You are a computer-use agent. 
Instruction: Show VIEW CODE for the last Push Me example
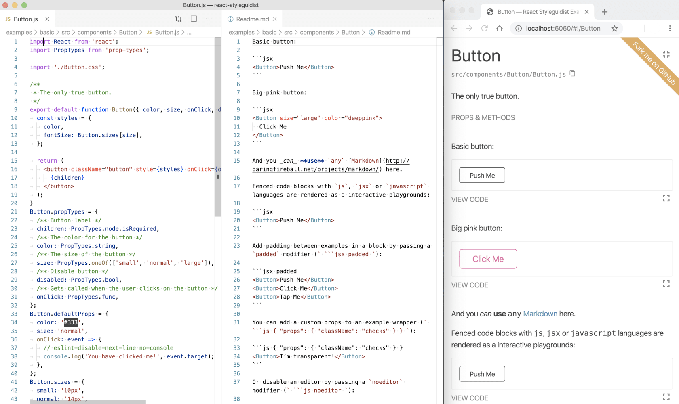(470, 398)
